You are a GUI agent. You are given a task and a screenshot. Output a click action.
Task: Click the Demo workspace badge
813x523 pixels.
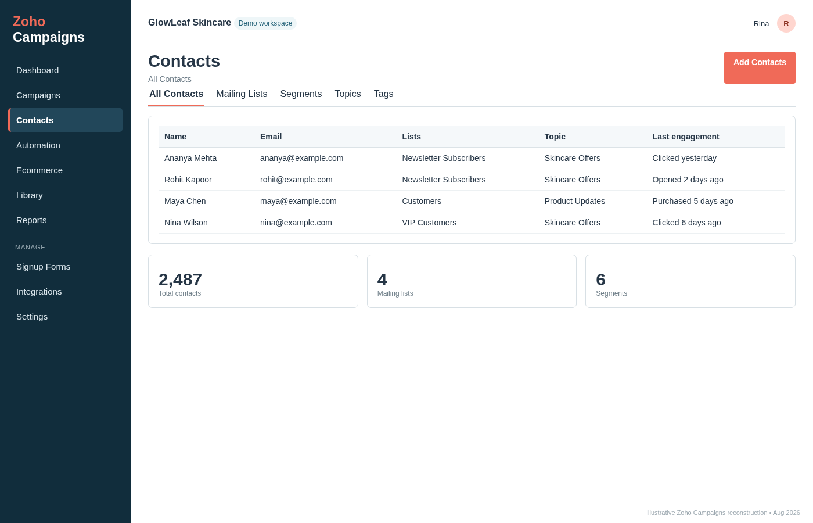[265, 23]
